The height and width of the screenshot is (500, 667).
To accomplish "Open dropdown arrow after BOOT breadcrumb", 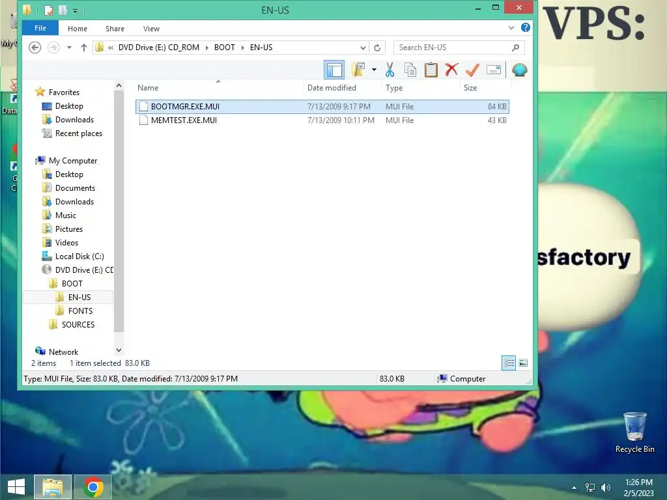I will pyautogui.click(x=243, y=48).
